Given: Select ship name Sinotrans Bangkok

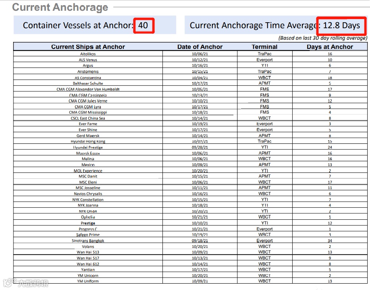Looking at the screenshot, I should (x=88, y=240).
